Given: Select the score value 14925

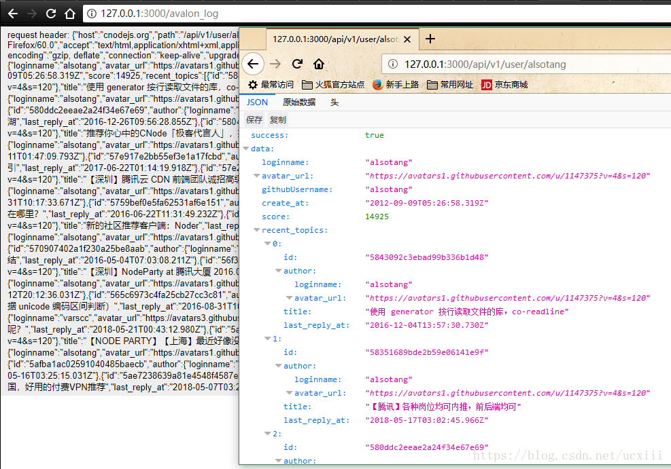Looking at the screenshot, I should pos(377,217).
